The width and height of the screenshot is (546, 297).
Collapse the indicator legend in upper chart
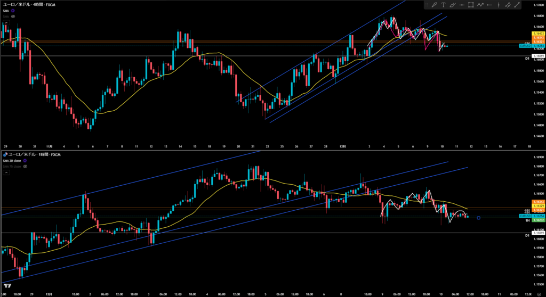coord(5,22)
